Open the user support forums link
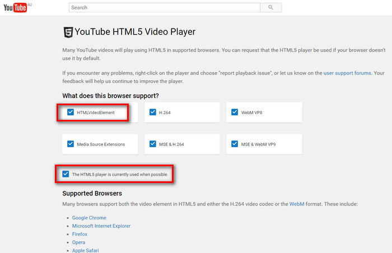This screenshot has height=253, width=392. click(347, 73)
